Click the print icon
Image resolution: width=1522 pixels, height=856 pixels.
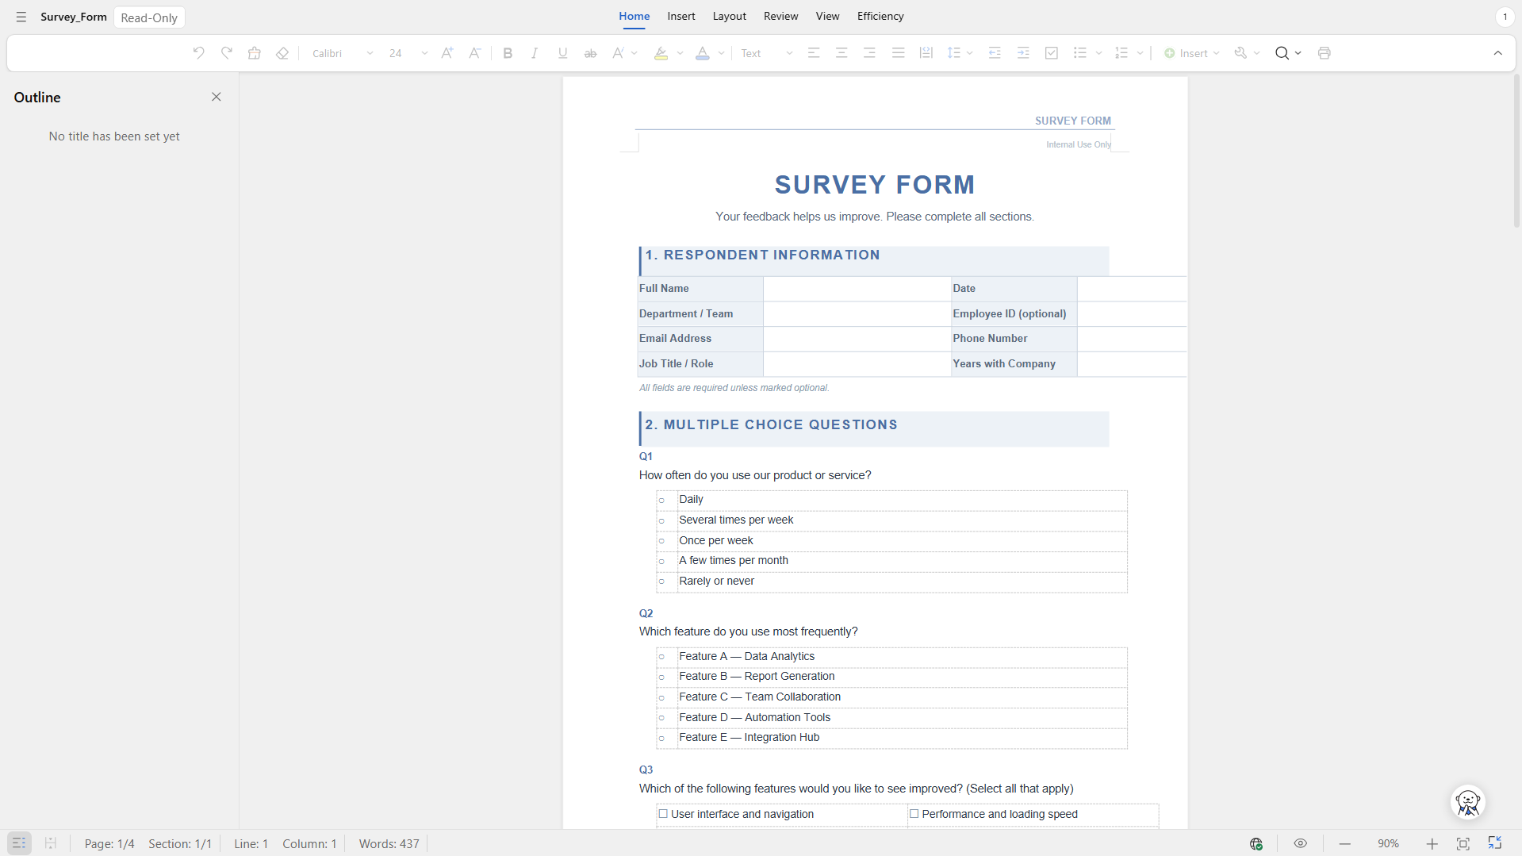coord(1325,53)
